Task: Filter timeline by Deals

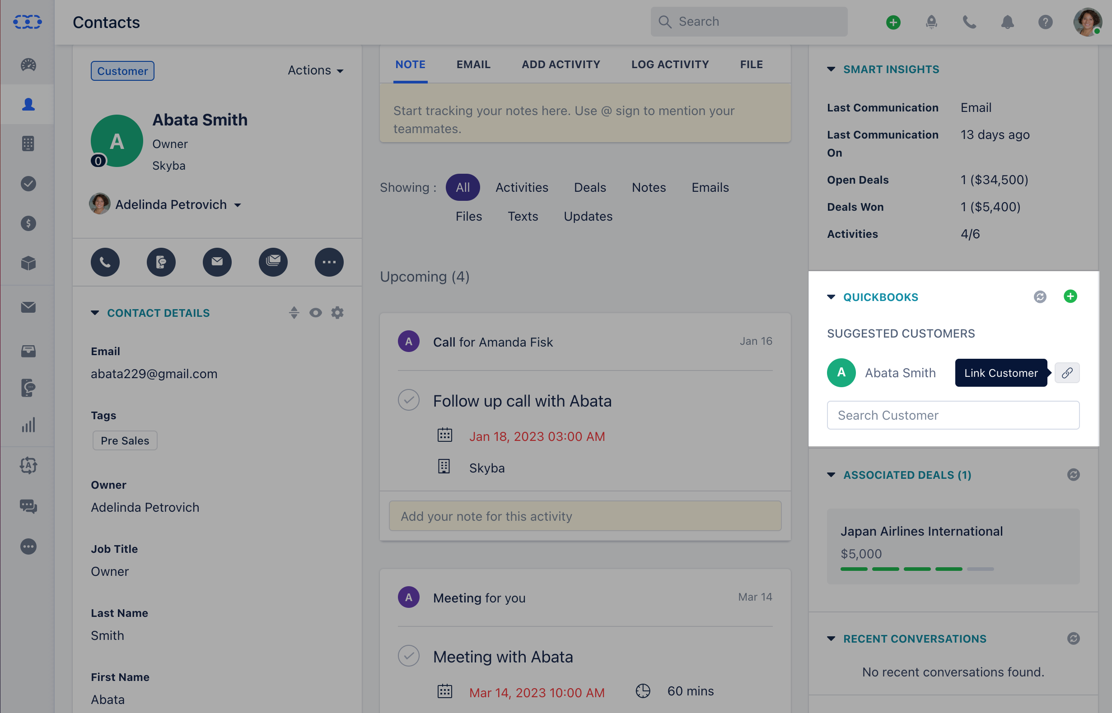Action: coord(590,187)
